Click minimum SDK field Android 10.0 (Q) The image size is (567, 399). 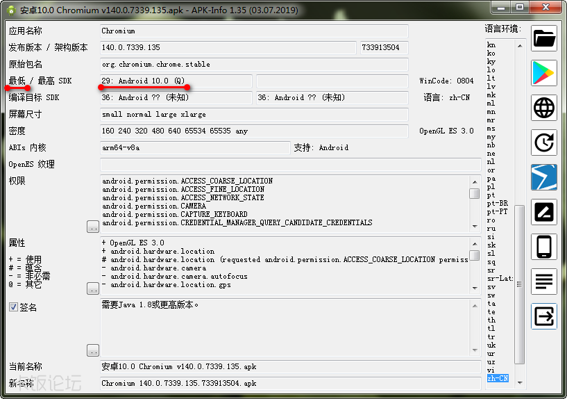pos(176,81)
